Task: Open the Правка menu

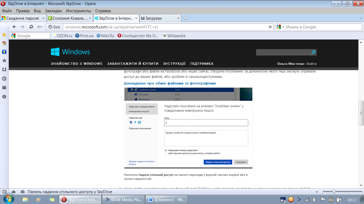Action: pyautogui.click(x=23, y=11)
